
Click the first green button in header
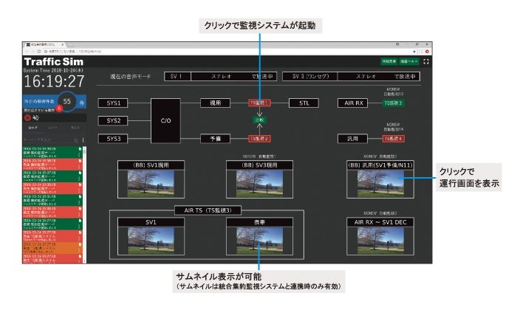click(389, 61)
